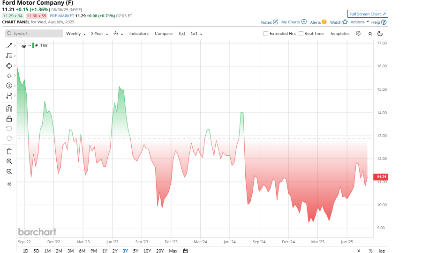Open My Charts link
The width and height of the screenshot is (429, 253).
point(291,22)
